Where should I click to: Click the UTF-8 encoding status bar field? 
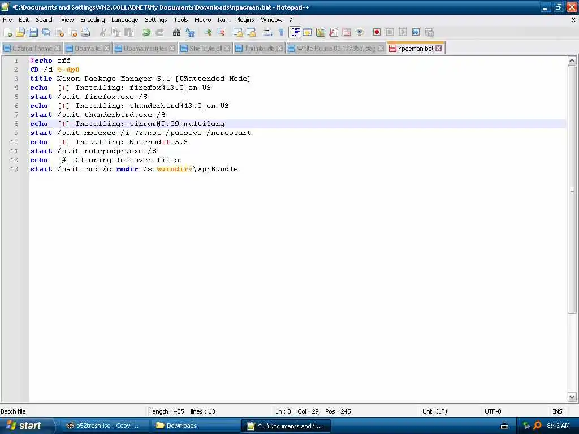492,411
